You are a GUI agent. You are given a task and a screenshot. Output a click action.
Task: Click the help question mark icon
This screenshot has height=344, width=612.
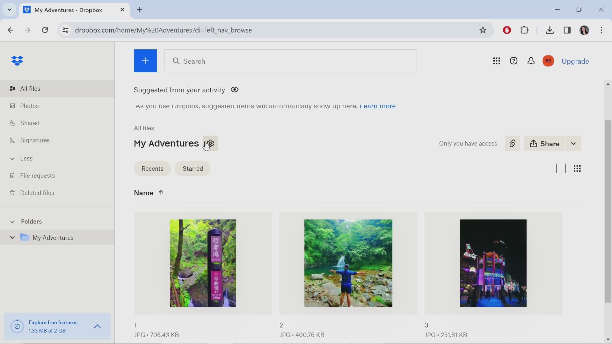[514, 61]
